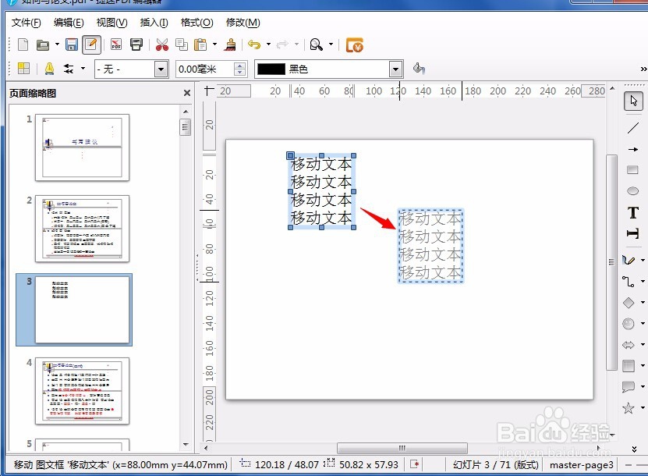This screenshot has height=476, width=648.
Task: Click the yellow highlighter line icon
Action: pyautogui.click(x=49, y=69)
